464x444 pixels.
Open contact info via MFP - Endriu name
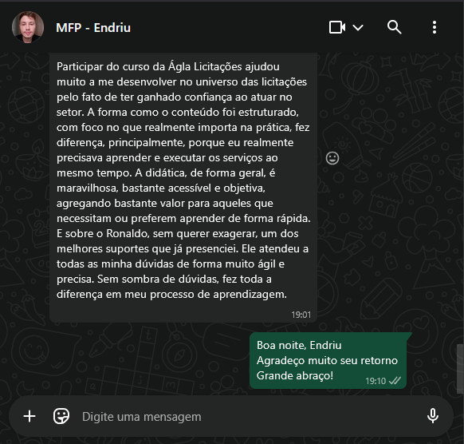click(93, 28)
